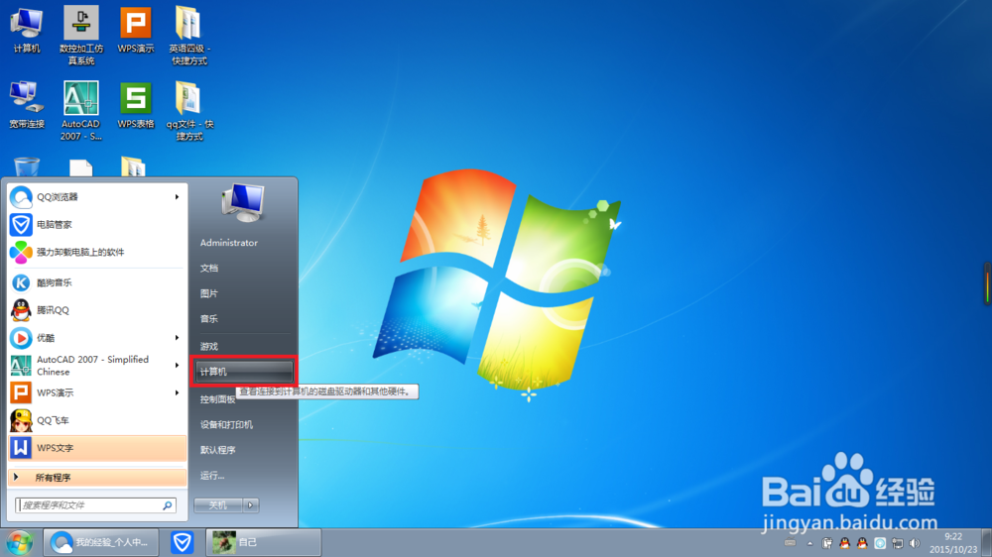Open the volume speaker tray icon
The image size is (992, 557).
click(915, 543)
